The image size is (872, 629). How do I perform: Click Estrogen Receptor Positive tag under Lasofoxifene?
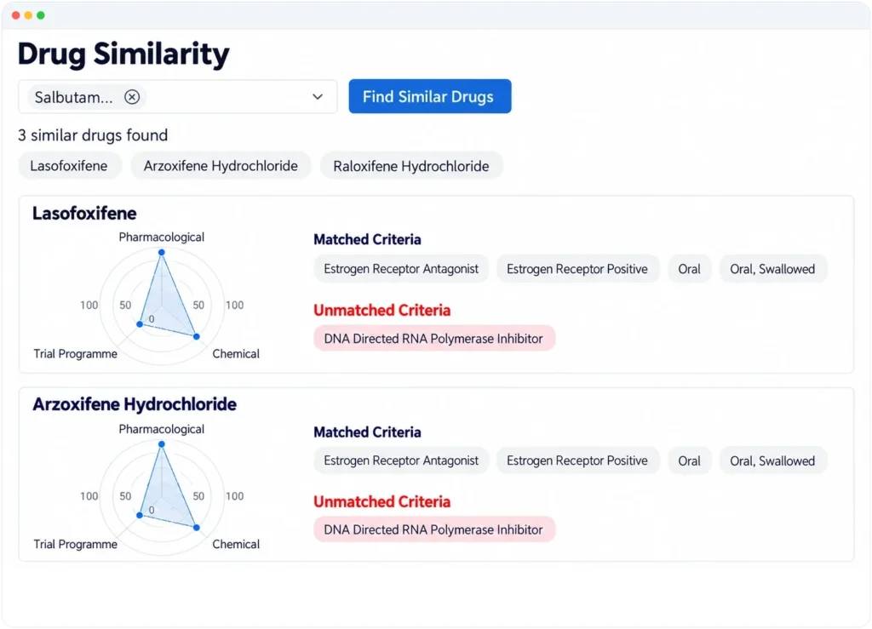coord(577,269)
